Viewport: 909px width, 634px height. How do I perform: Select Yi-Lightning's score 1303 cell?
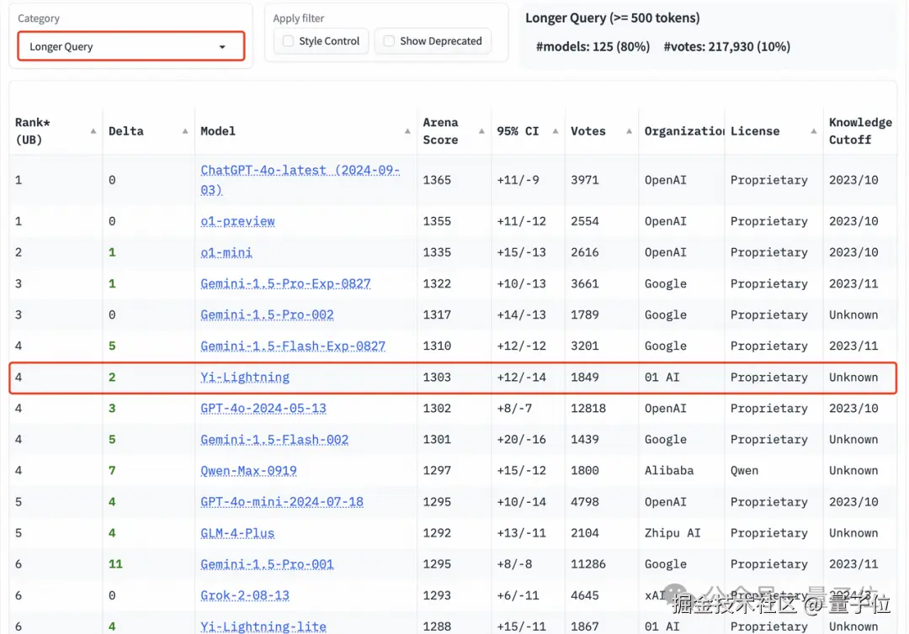click(x=437, y=378)
